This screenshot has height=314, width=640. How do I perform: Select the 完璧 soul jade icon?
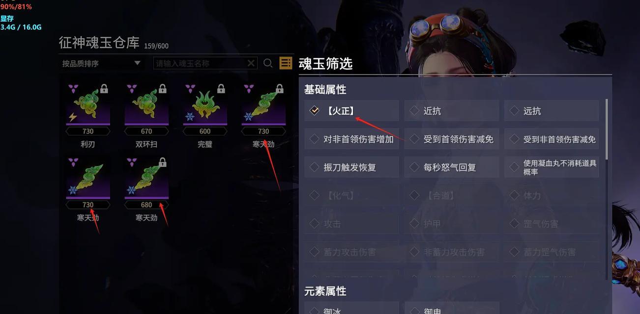205,104
